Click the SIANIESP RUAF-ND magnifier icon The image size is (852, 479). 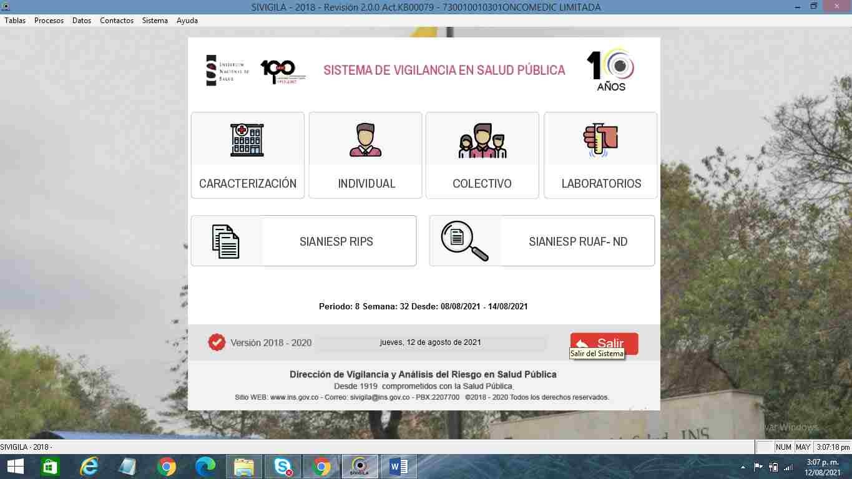tap(464, 241)
